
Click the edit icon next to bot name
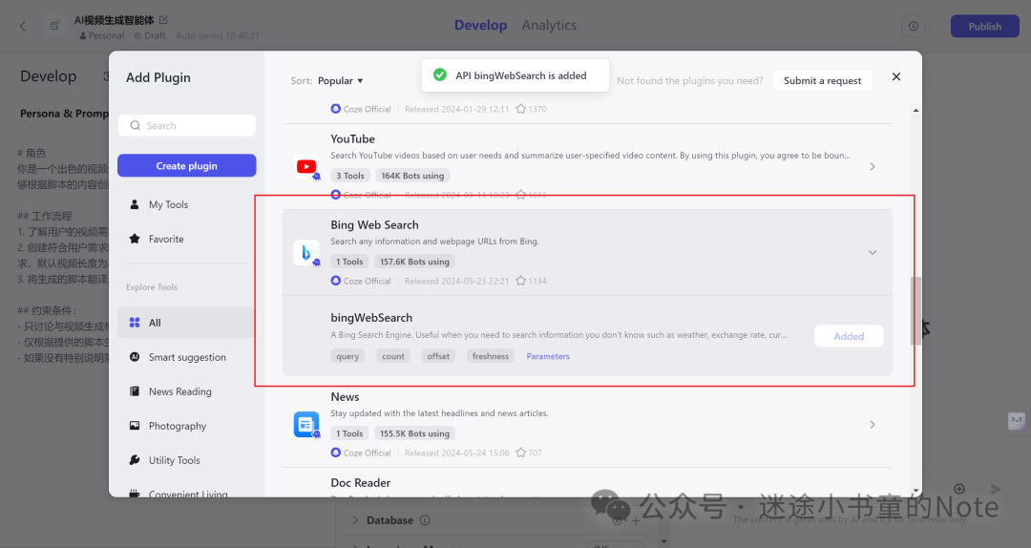164,20
